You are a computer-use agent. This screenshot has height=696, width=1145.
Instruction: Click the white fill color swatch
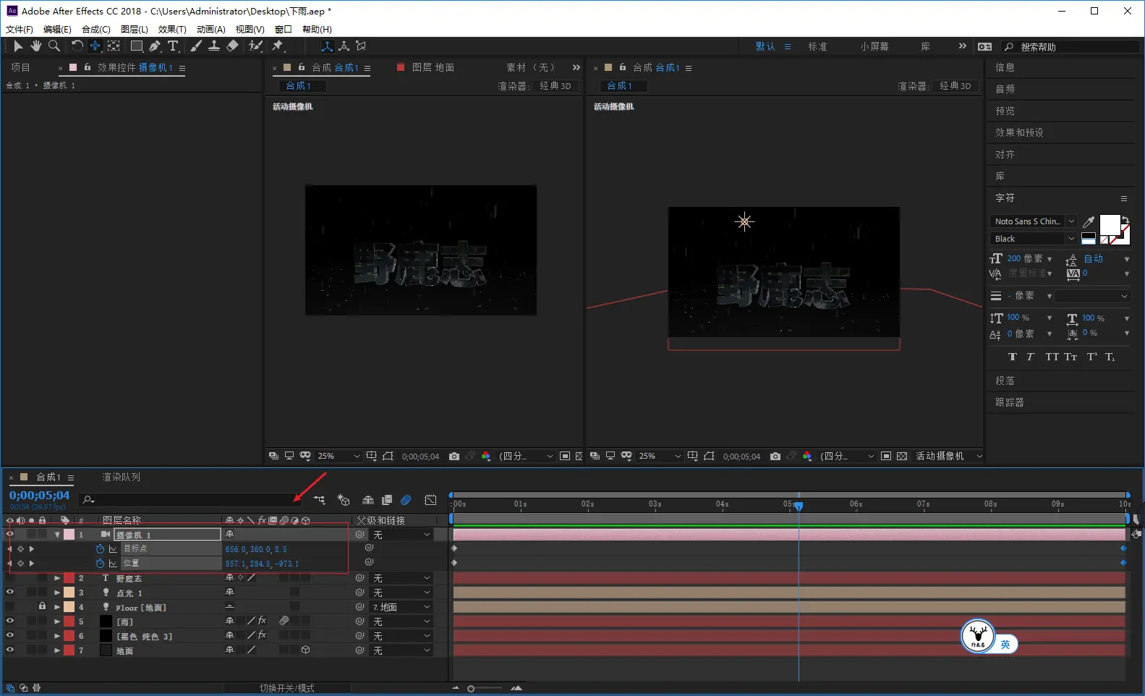point(1109,224)
